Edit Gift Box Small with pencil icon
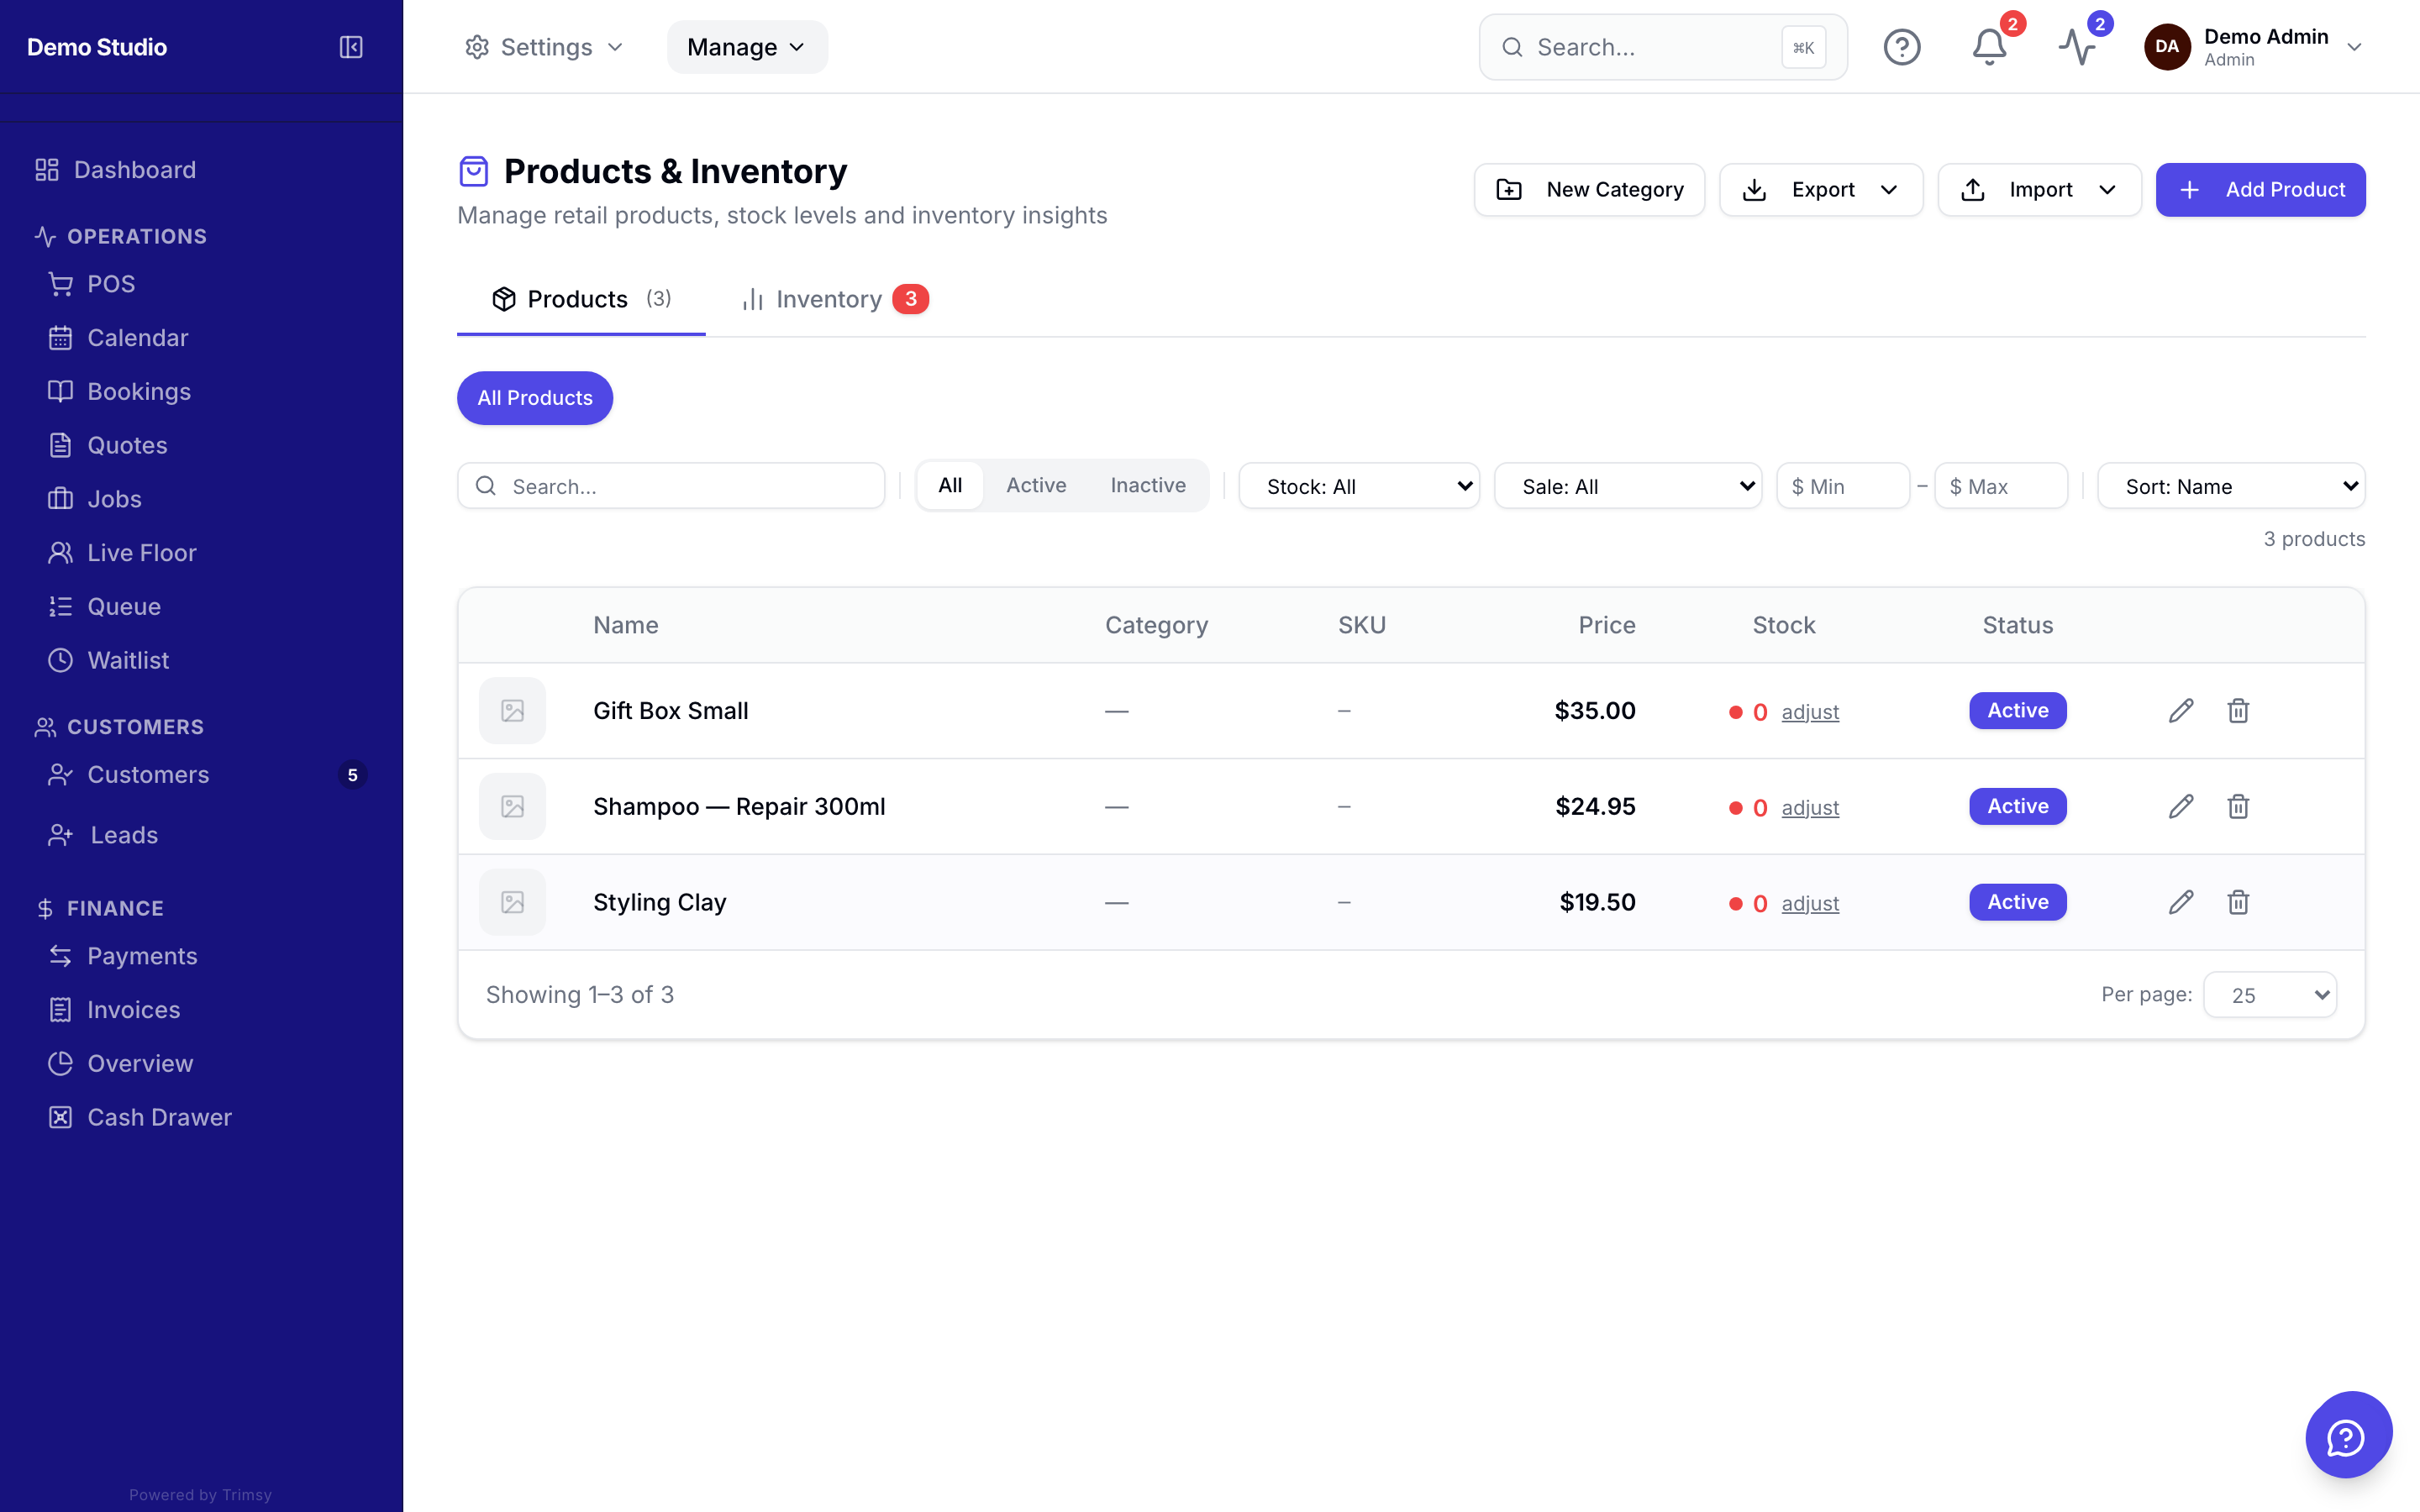Image resolution: width=2420 pixels, height=1512 pixels. click(2181, 710)
